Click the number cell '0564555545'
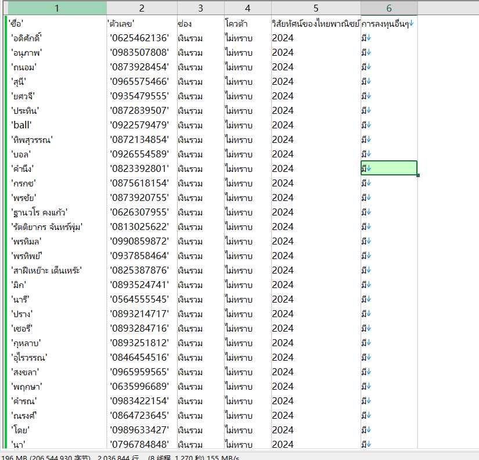The height and width of the screenshot is (460, 479). pyautogui.click(x=142, y=300)
